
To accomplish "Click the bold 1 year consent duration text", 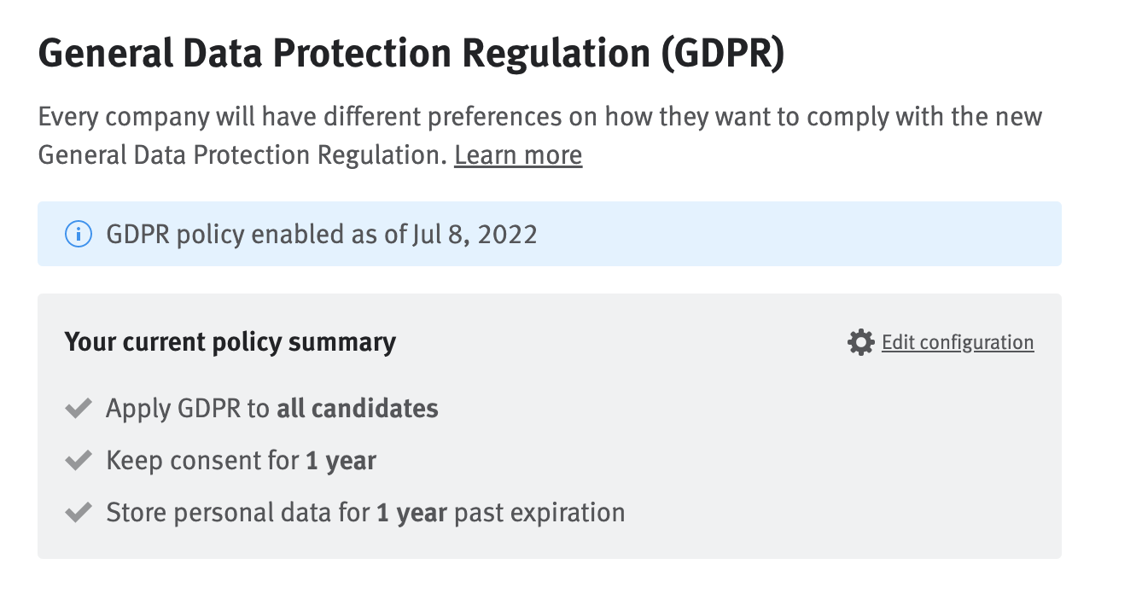I will (340, 460).
